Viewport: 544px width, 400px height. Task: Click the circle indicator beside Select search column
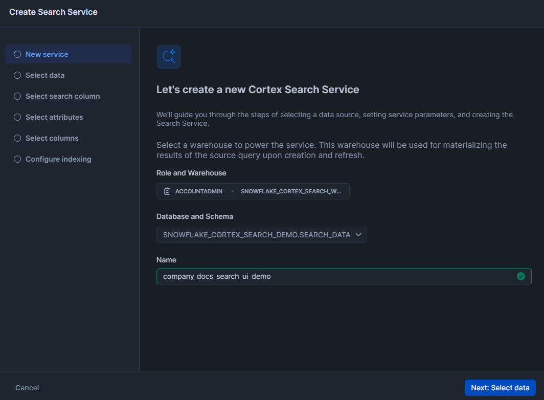click(x=17, y=96)
